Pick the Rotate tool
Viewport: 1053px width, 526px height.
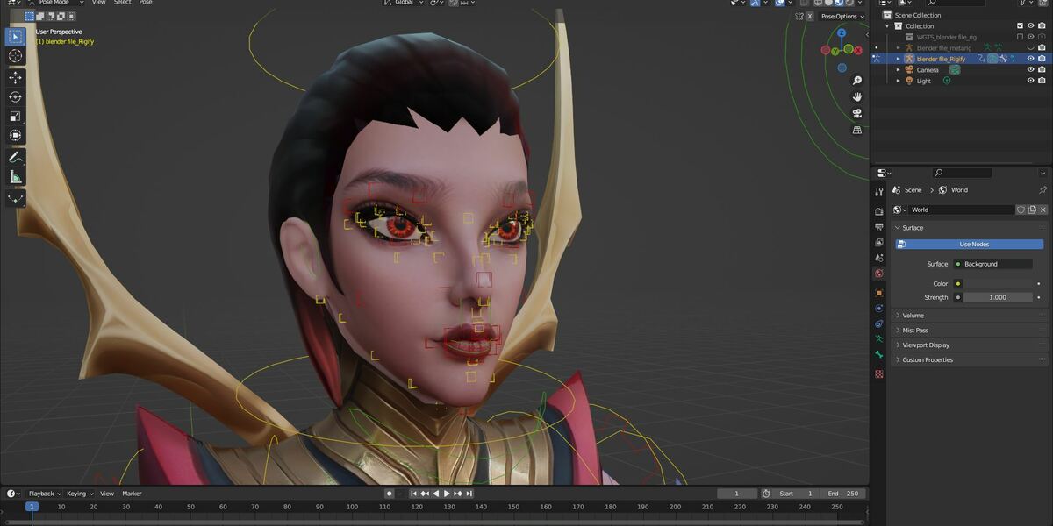(15, 96)
